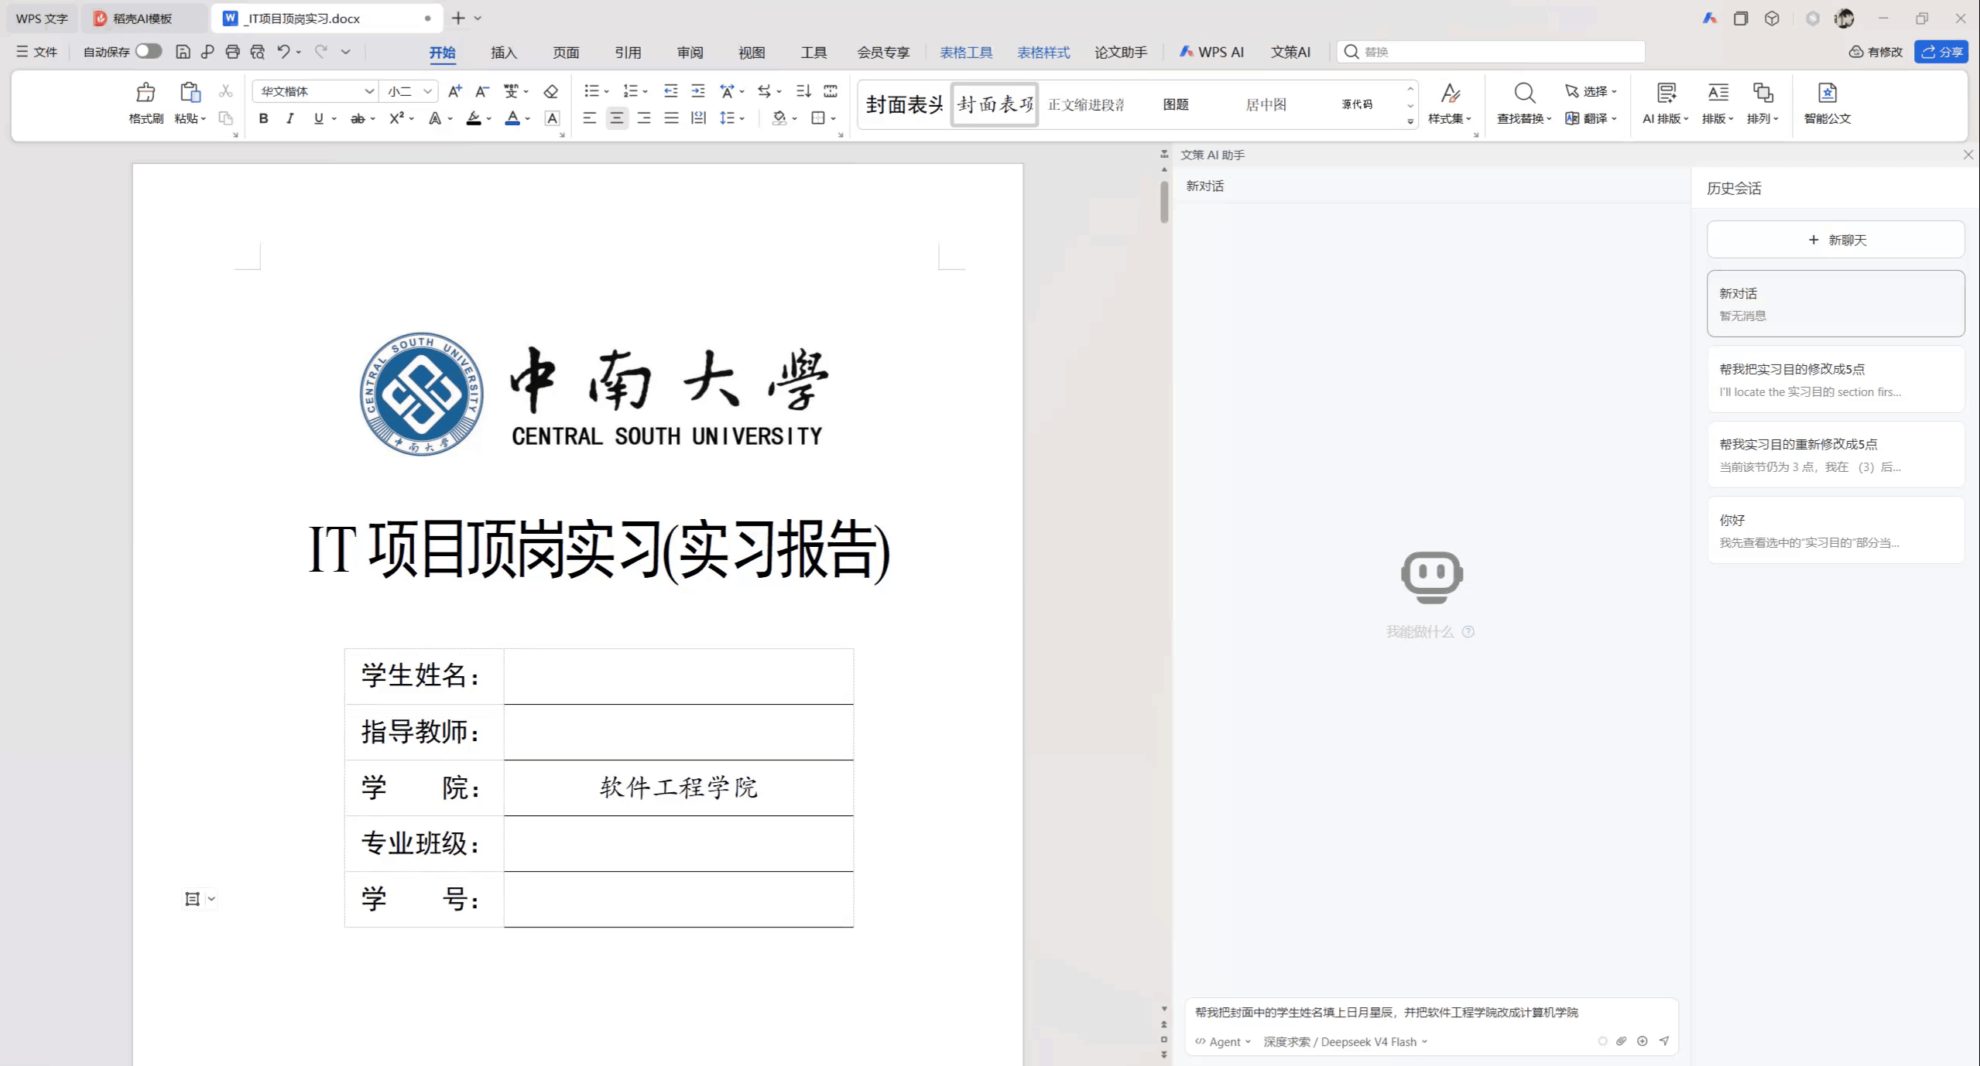This screenshot has height=1066, width=1980.
Task: Open history chat 帮我把实习目的修改成5点
Action: pyautogui.click(x=1835, y=380)
